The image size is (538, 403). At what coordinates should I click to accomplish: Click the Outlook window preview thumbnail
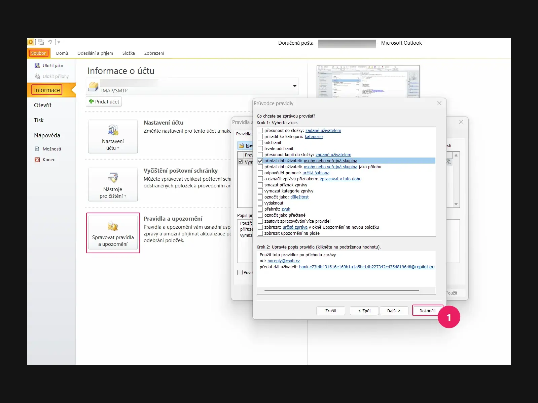[x=368, y=81]
